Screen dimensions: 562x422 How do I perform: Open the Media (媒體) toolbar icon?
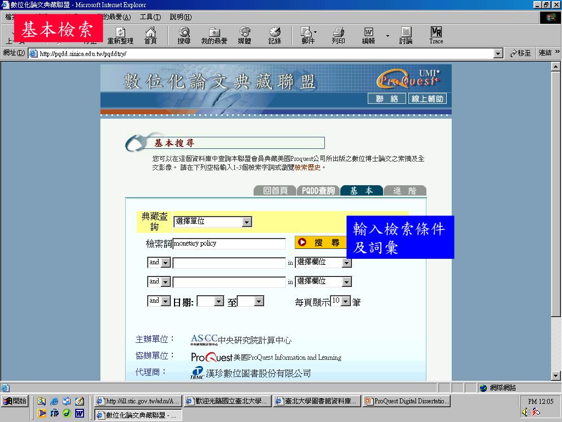click(244, 36)
